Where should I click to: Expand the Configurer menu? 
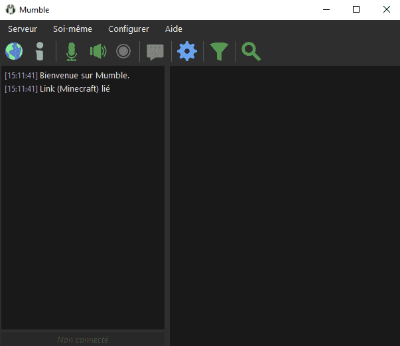click(129, 29)
